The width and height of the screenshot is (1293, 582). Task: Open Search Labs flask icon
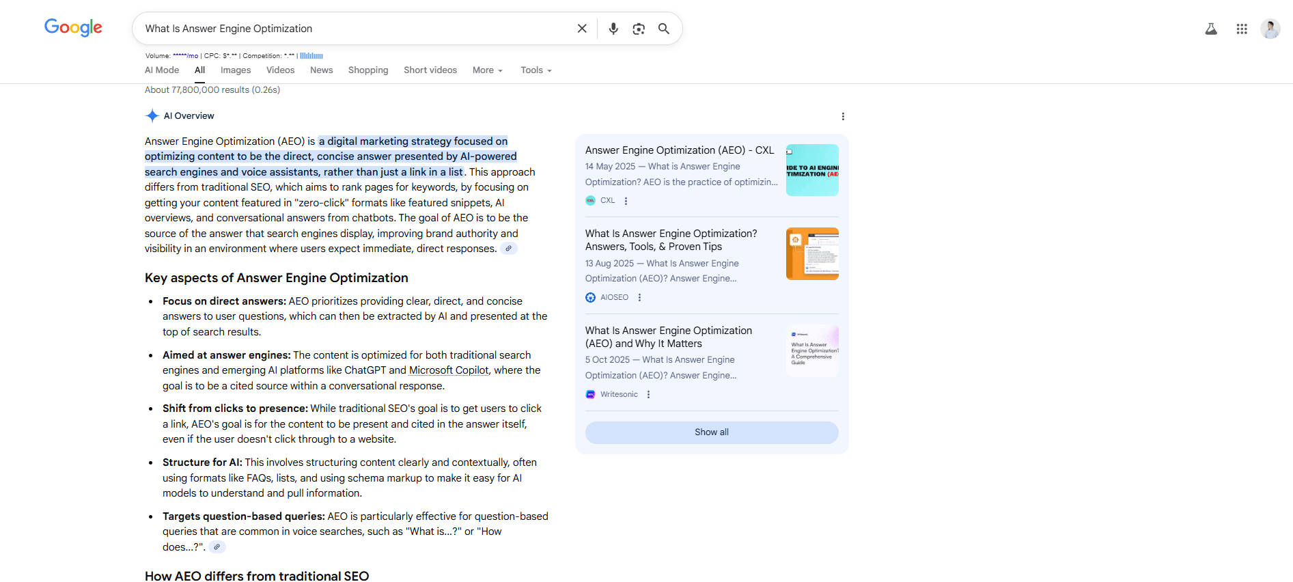tap(1211, 29)
